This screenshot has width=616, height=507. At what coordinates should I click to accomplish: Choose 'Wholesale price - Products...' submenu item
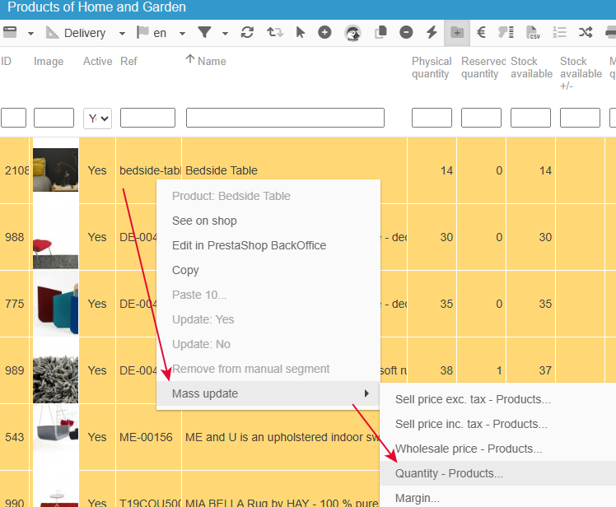point(498,449)
